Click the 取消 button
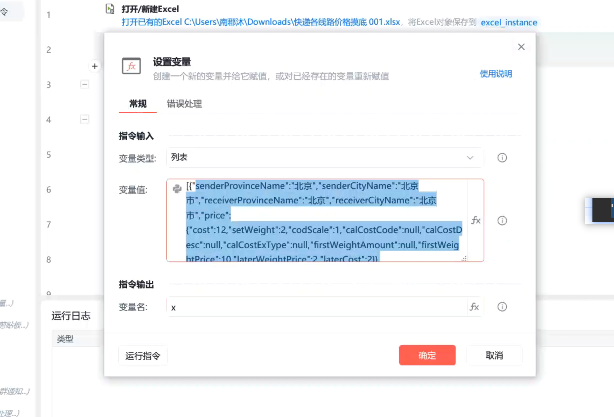The width and height of the screenshot is (614, 417). tap(494, 355)
